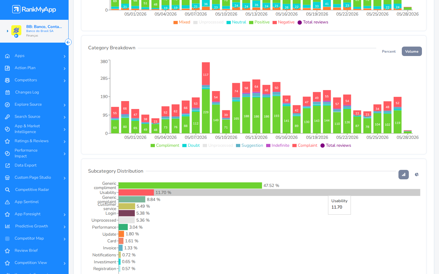Open App Sentinel from the sidebar icon
This screenshot has width=439, height=274.
coord(7,202)
